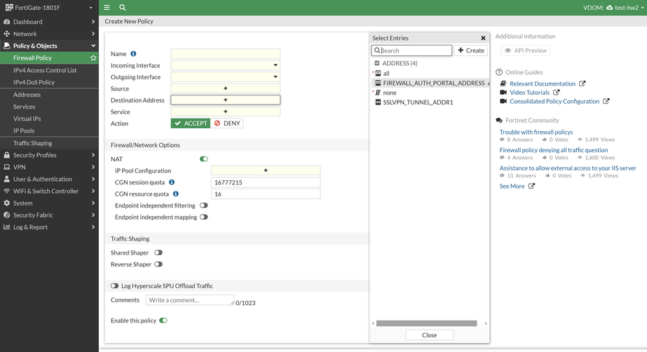Close the Select Entries panel with X
647x352 pixels.
click(483, 38)
